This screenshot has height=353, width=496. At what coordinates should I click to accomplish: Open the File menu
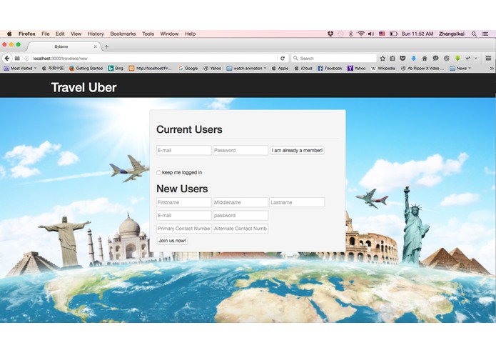pos(46,34)
